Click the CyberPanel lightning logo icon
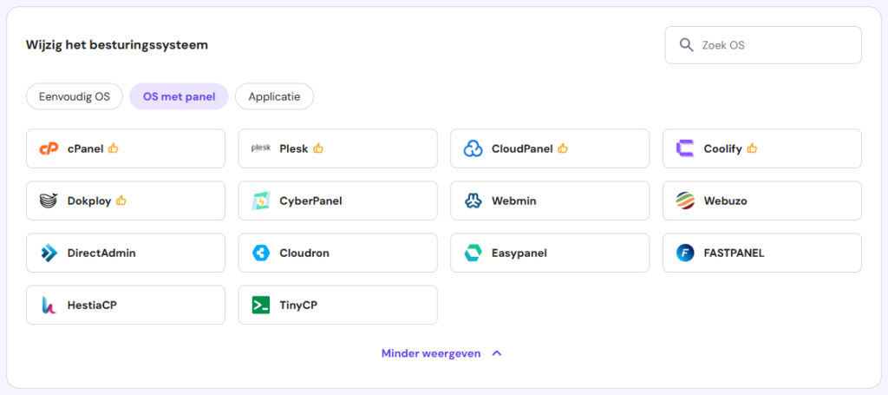 pyautogui.click(x=261, y=201)
